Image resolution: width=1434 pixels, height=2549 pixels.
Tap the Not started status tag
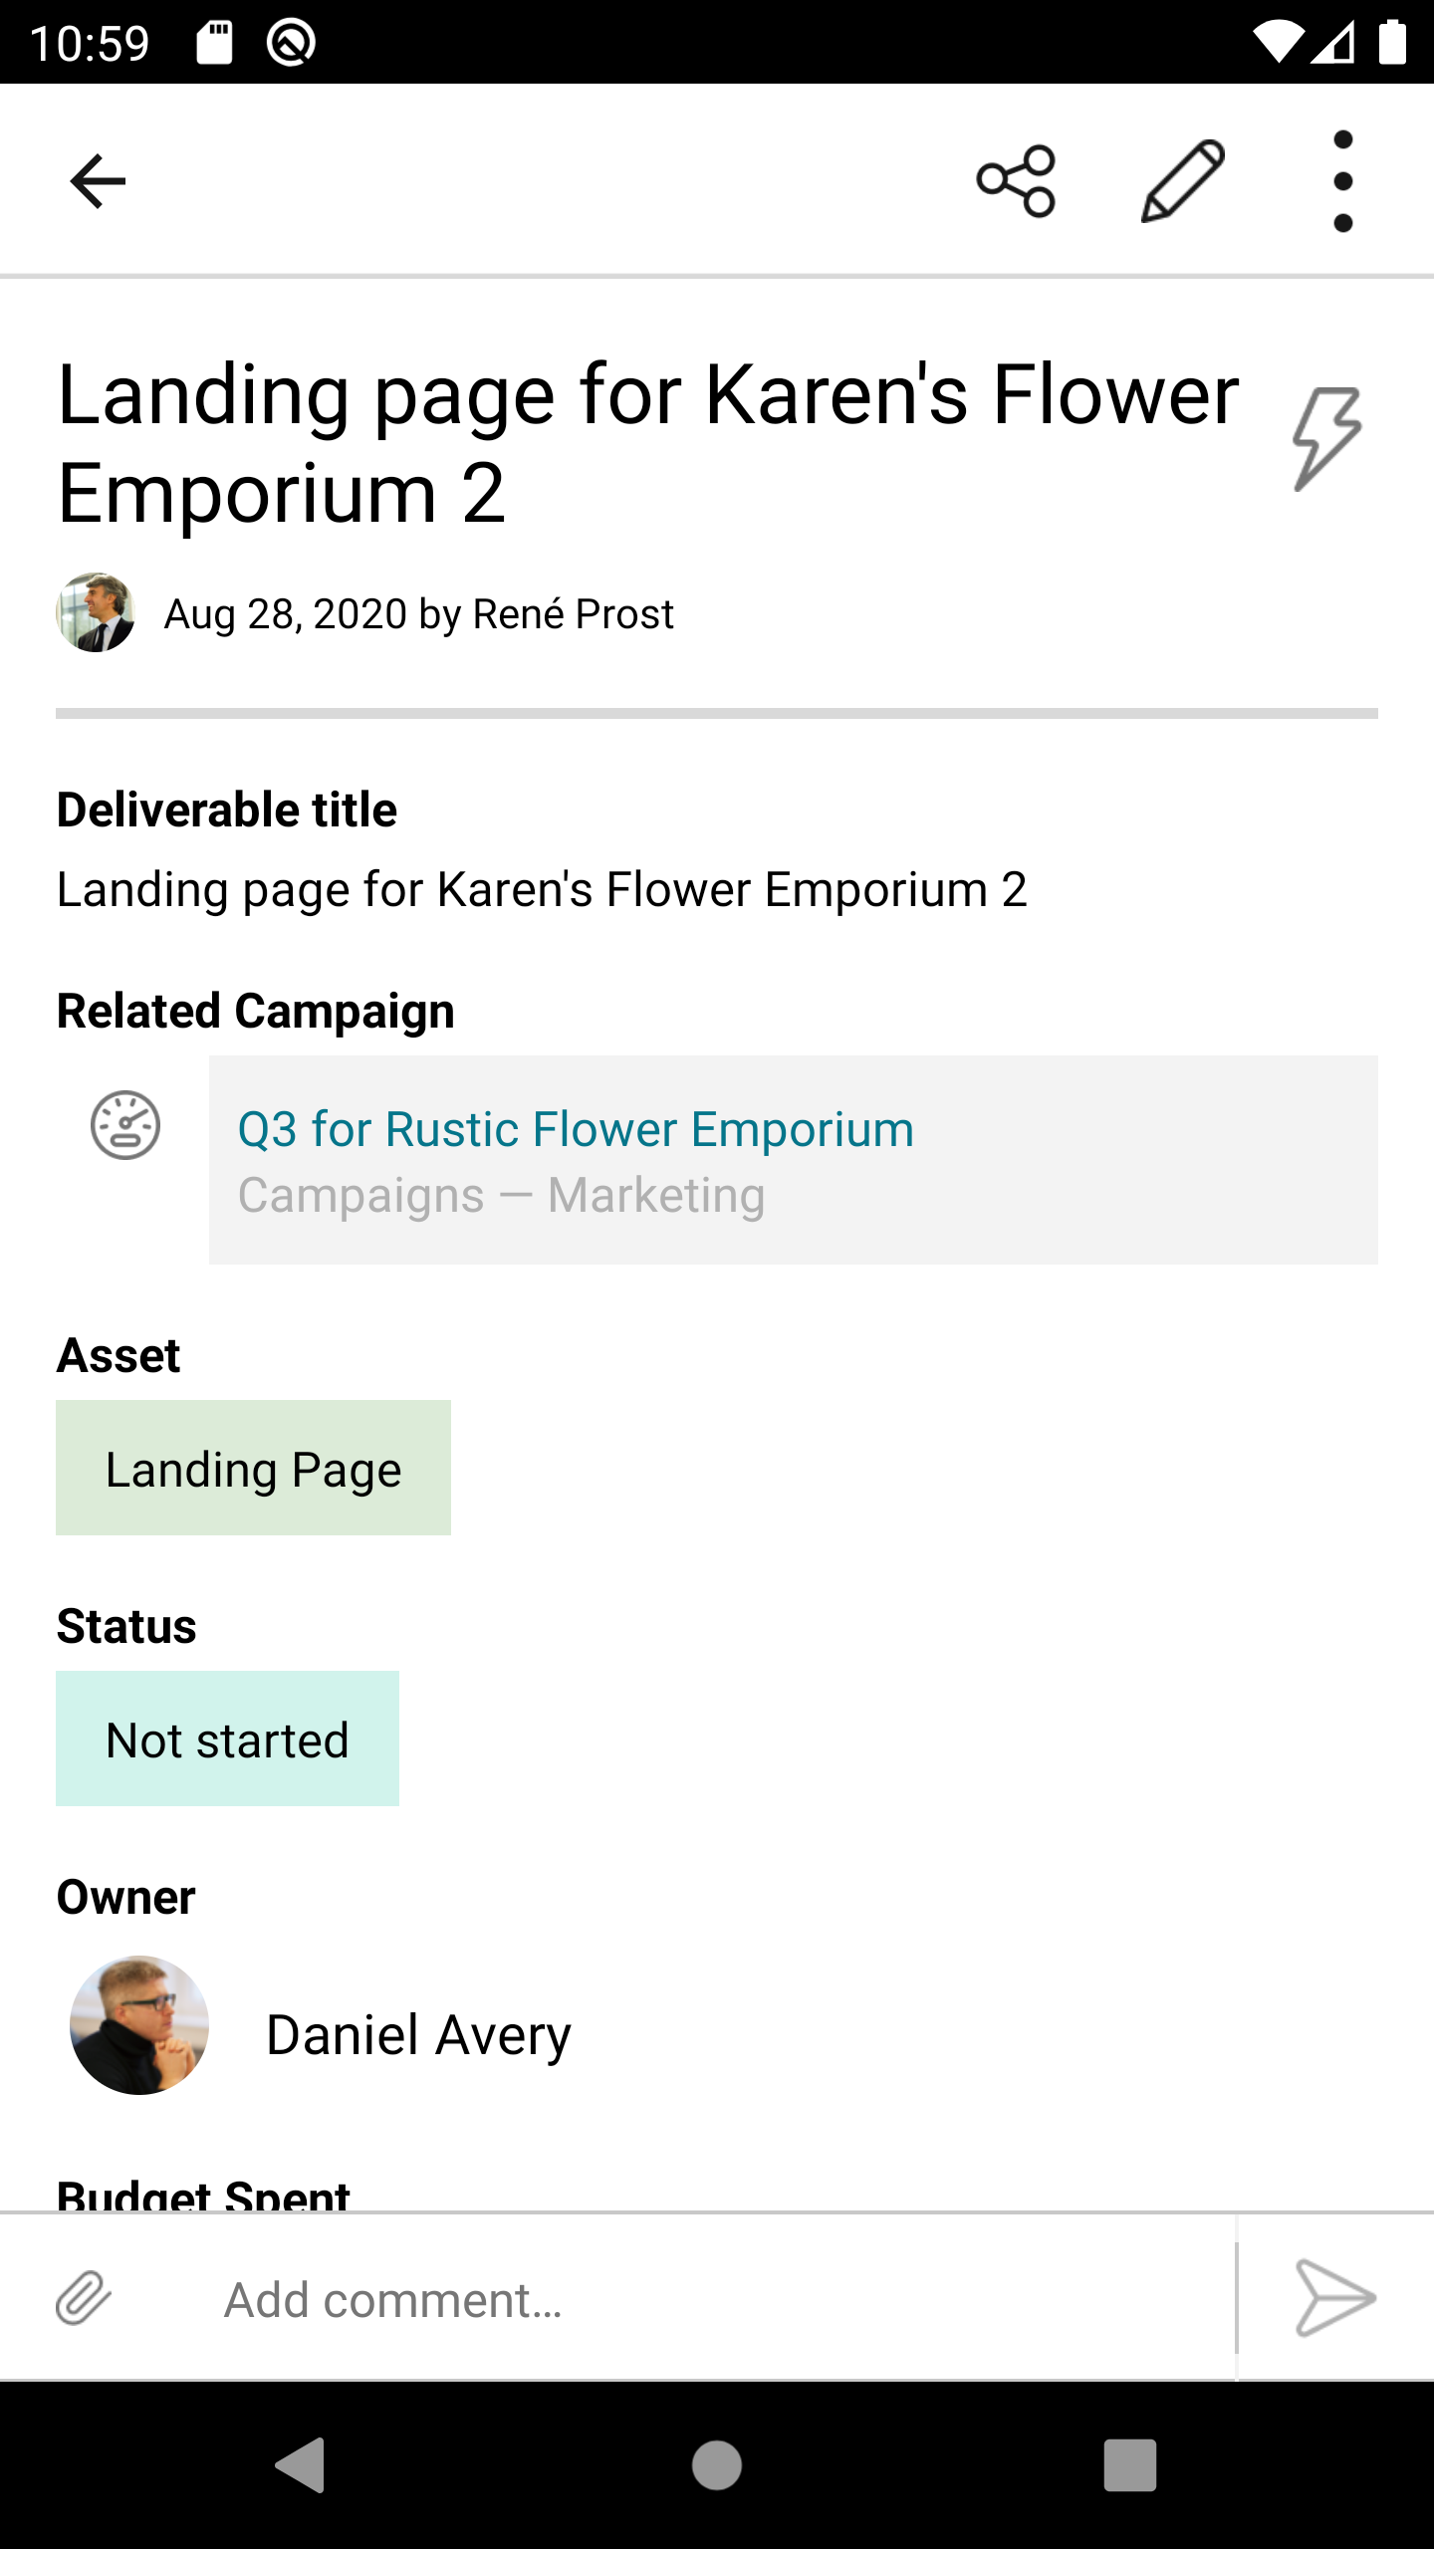(227, 1739)
